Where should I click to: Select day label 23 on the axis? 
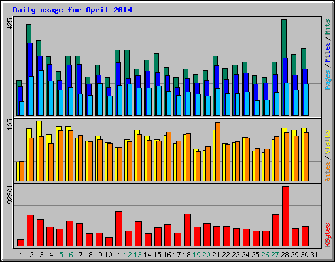(236, 255)
